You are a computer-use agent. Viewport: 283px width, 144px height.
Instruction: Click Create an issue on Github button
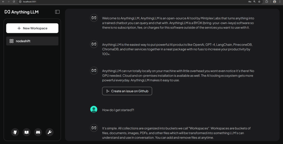127,91
